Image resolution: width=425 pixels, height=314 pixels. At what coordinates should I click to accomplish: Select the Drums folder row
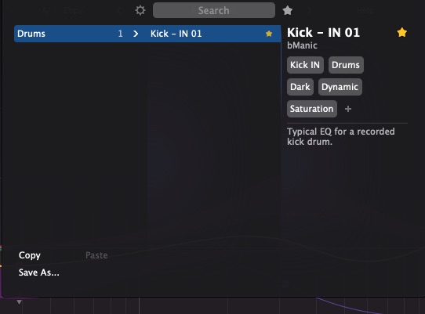[71, 34]
